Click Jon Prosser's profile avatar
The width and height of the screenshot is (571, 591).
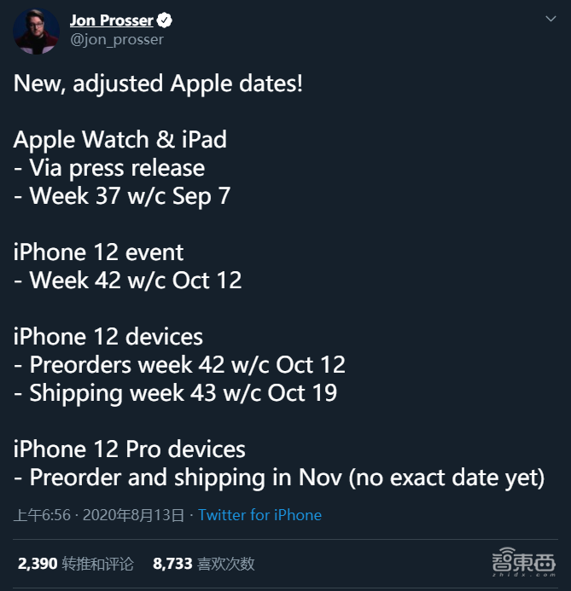coord(37,31)
